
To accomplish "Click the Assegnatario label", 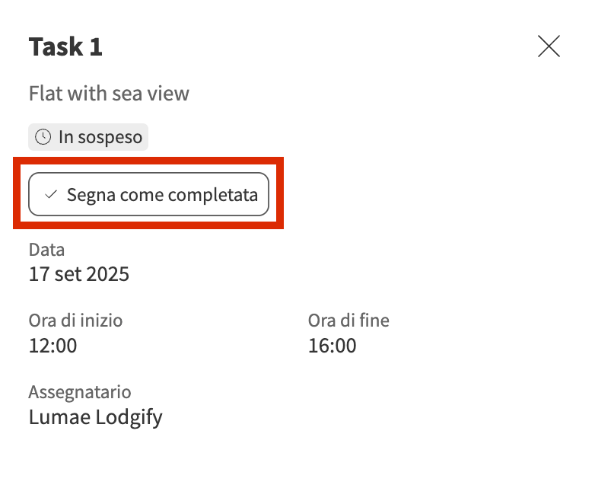I will 80,392.
